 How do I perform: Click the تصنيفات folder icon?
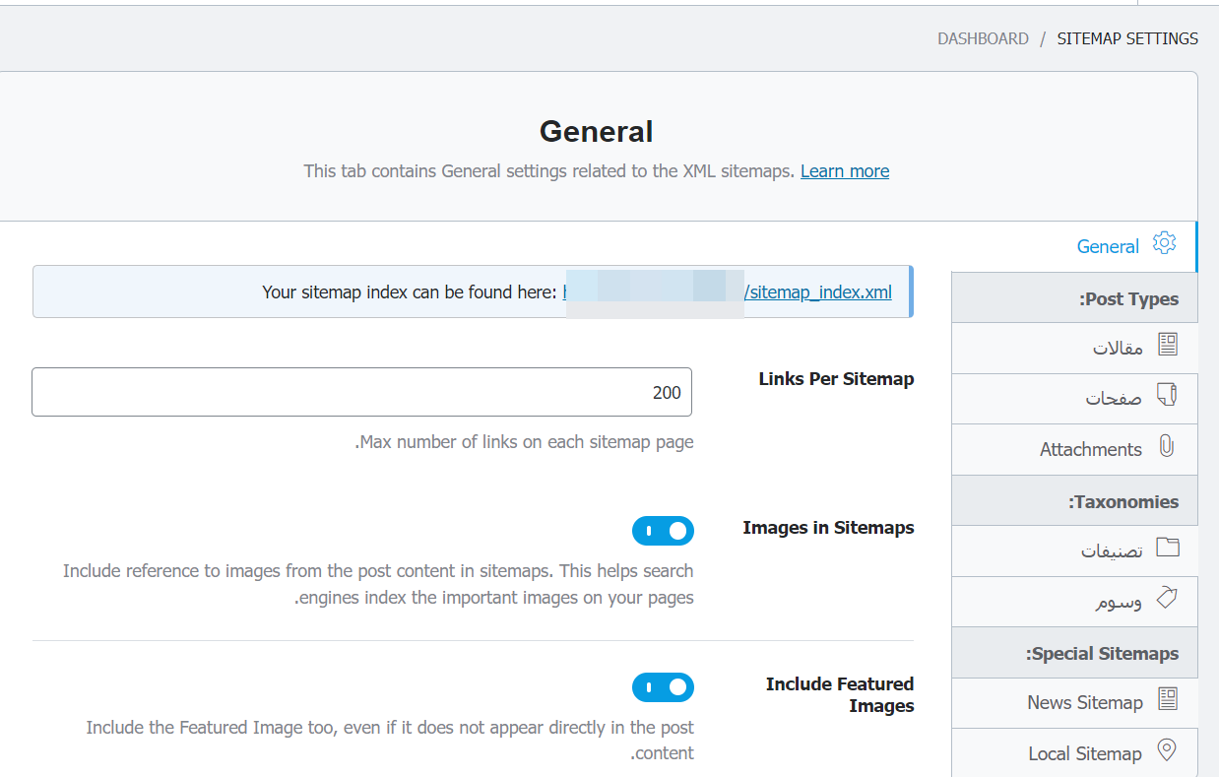point(1167,548)
